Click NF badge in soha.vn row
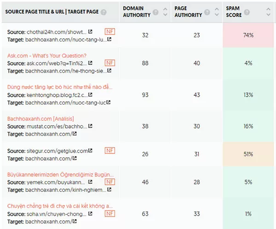Viewport: 276px width, 229px height. click(110, 213)
